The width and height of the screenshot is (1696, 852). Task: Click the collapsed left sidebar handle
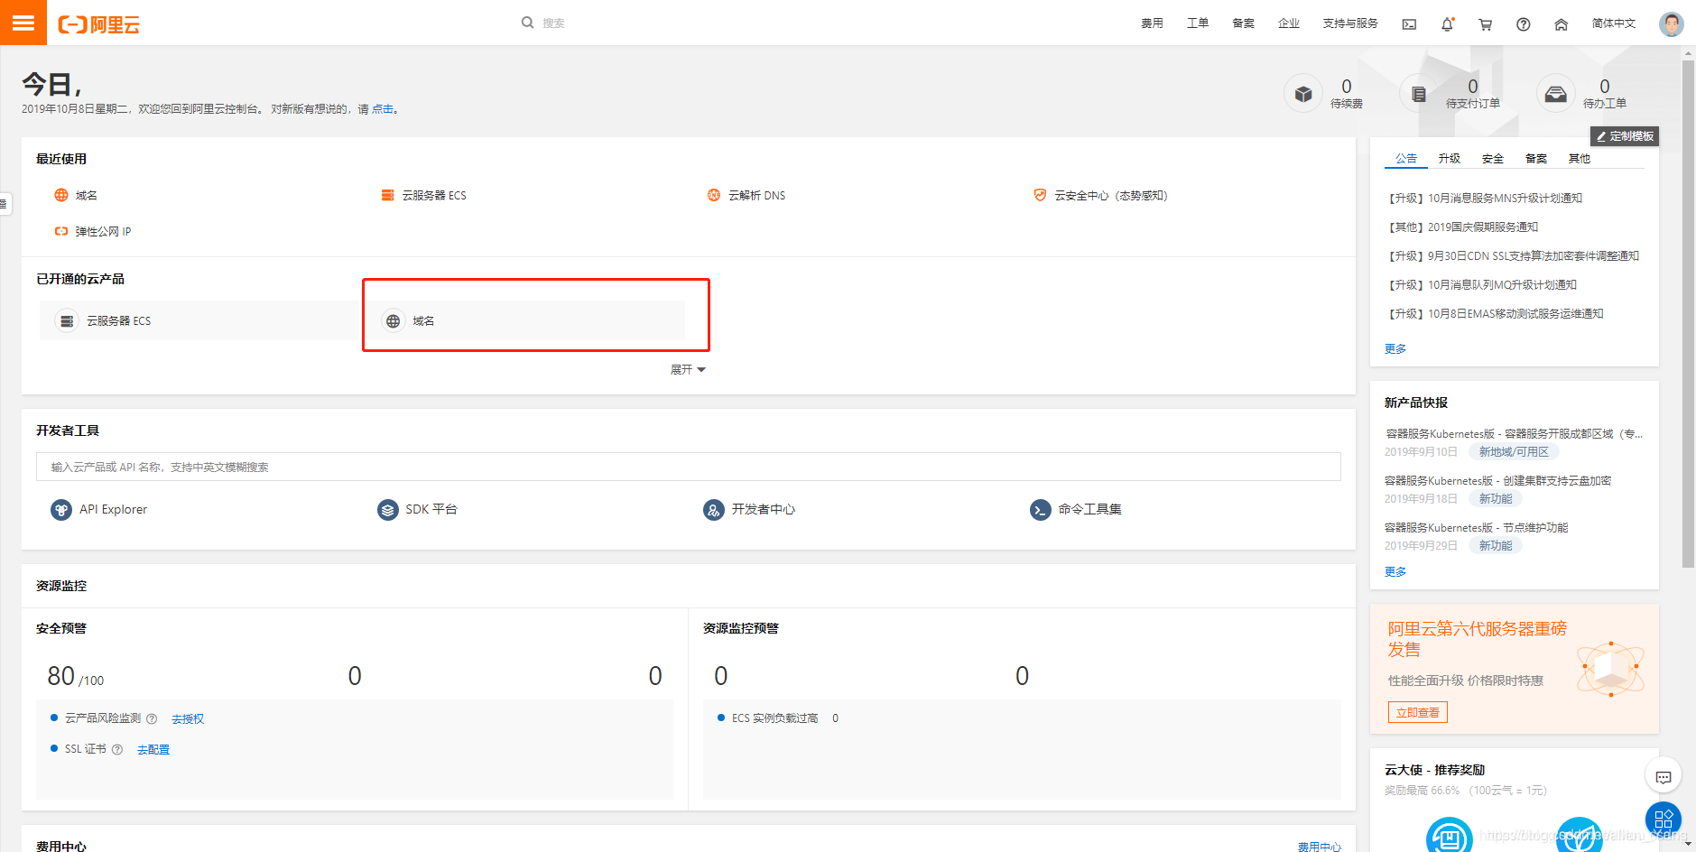point(4,204)
